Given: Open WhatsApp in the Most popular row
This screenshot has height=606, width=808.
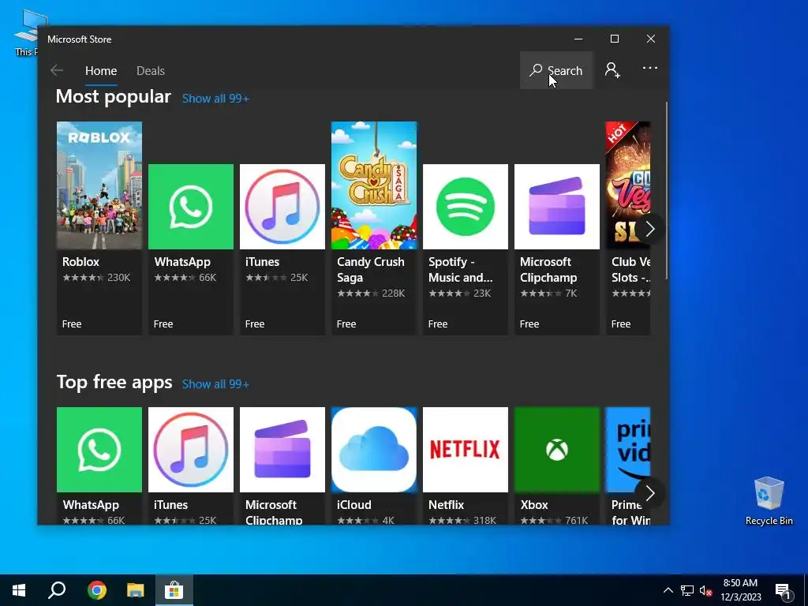Looking at the screenshot, I should pos(191,249).
